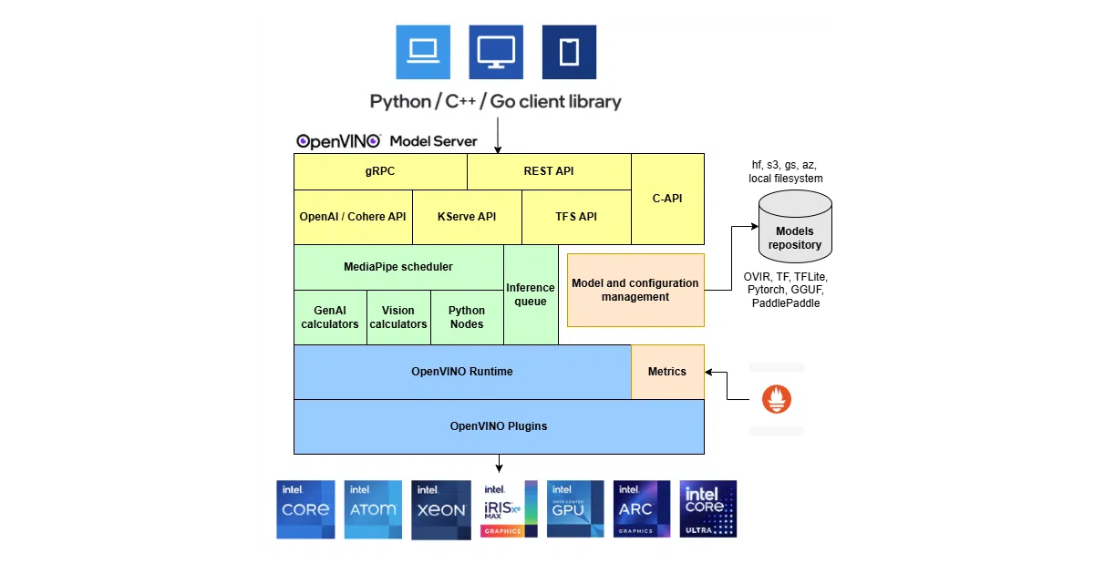Image resolution: width=1094 pixels, height=574 pixels.
Task: Click the laptop device icon
Action: click(x=423, y=51)
